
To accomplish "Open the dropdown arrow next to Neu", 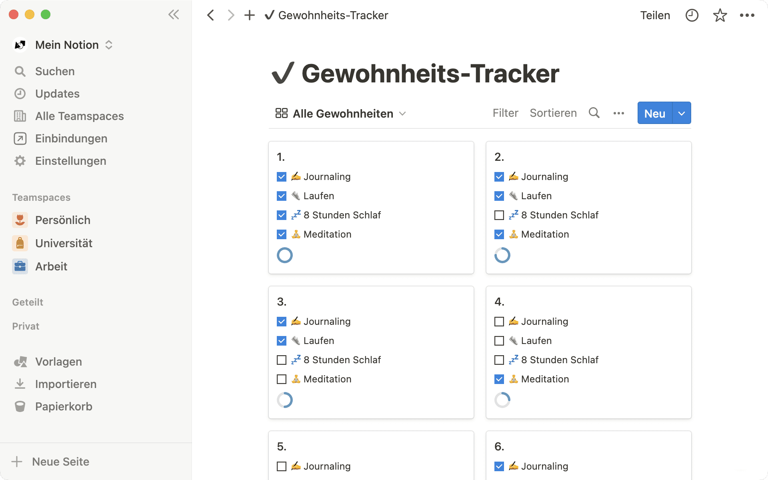I will coord(682,113).
